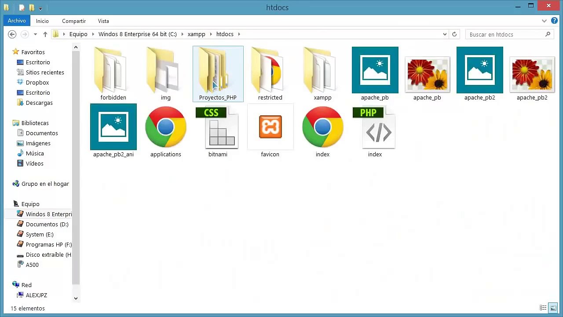
Task: Open Sitios recientes in the sidebar
Action: point(45,72)
